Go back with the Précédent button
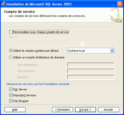This screenshot has width=124, height=115. click(63, 110)
